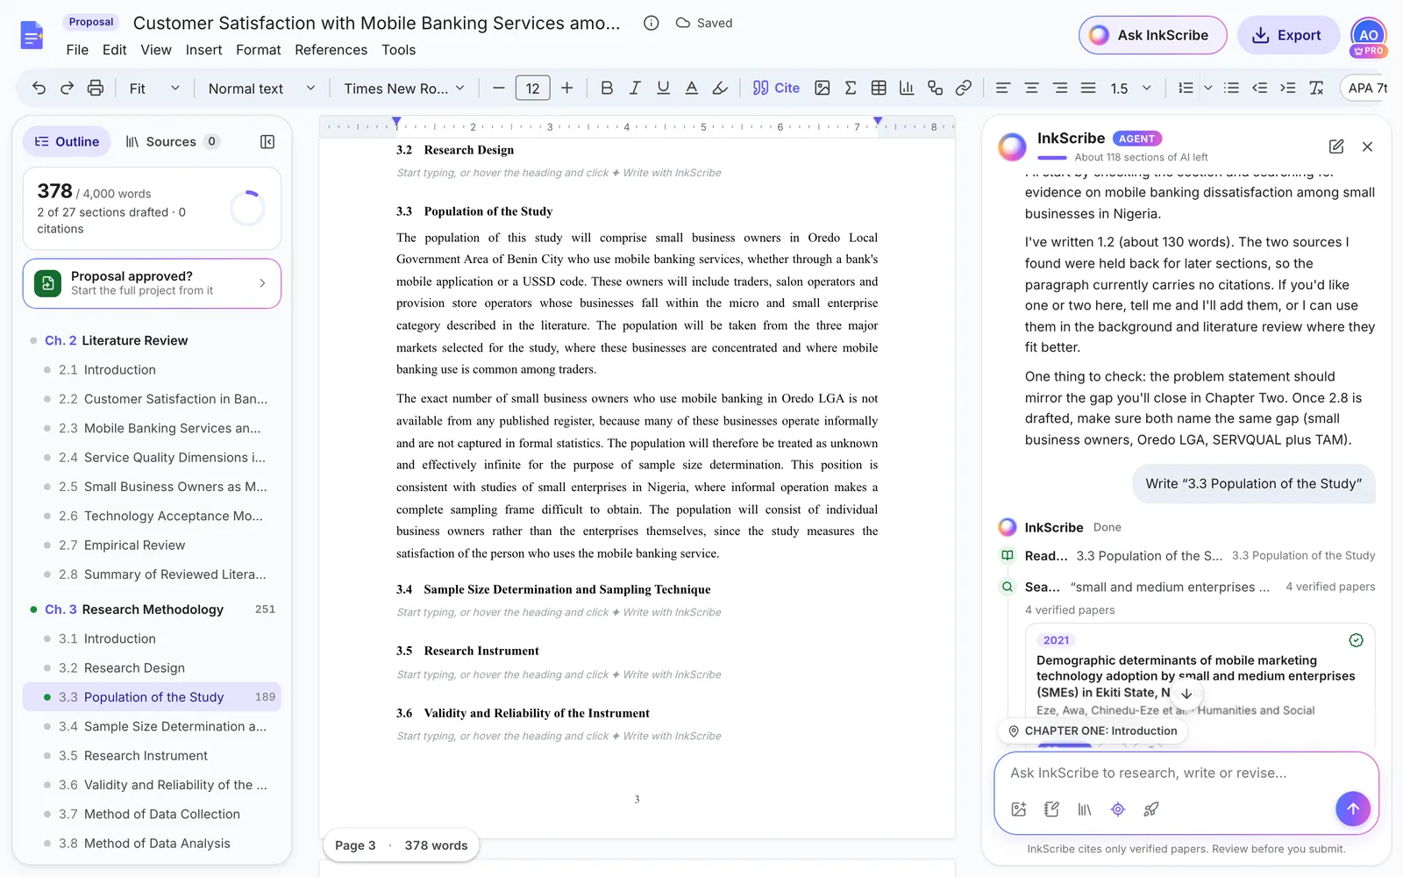Screen dimensions: 1403x877
Task: Collapse the outline sidebar panel
Action: click(267, 141)
